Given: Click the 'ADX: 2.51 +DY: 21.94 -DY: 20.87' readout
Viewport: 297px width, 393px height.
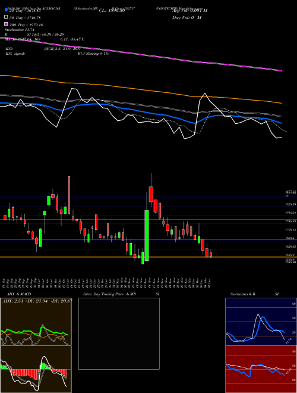Looking at the screenshot, I should [37, 301].
